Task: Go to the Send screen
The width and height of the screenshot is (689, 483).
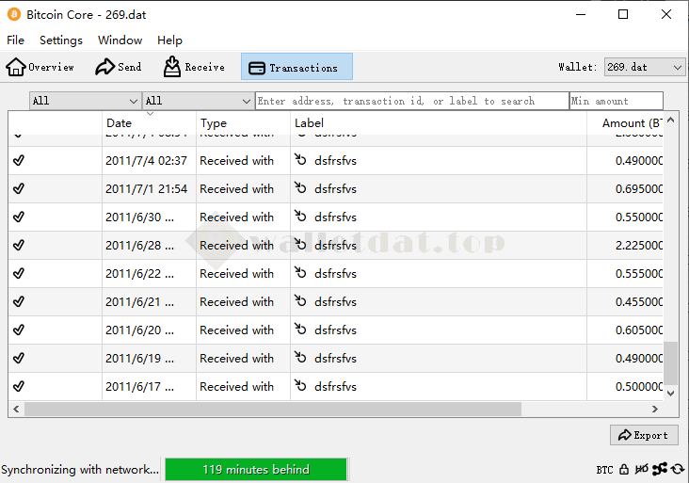Action: pyautogui.click(x=119, y=67)
